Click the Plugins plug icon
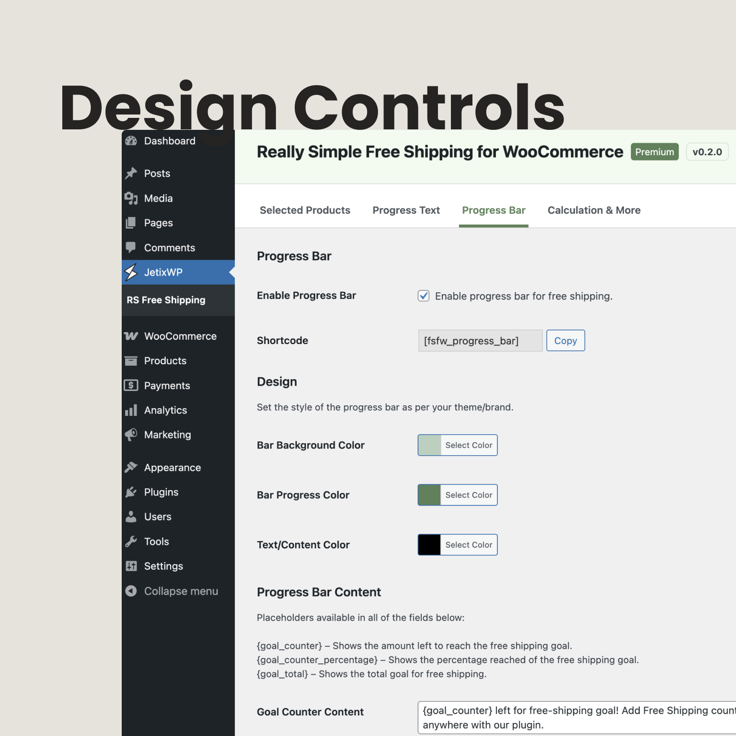Screen dimensions: 736x736 [131, 492]
